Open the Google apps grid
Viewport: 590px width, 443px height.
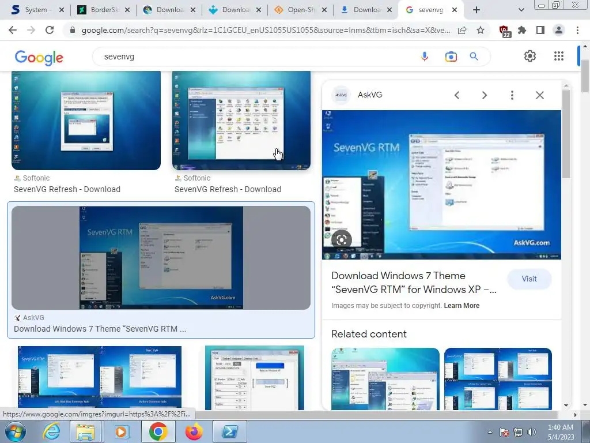[559, 56]
